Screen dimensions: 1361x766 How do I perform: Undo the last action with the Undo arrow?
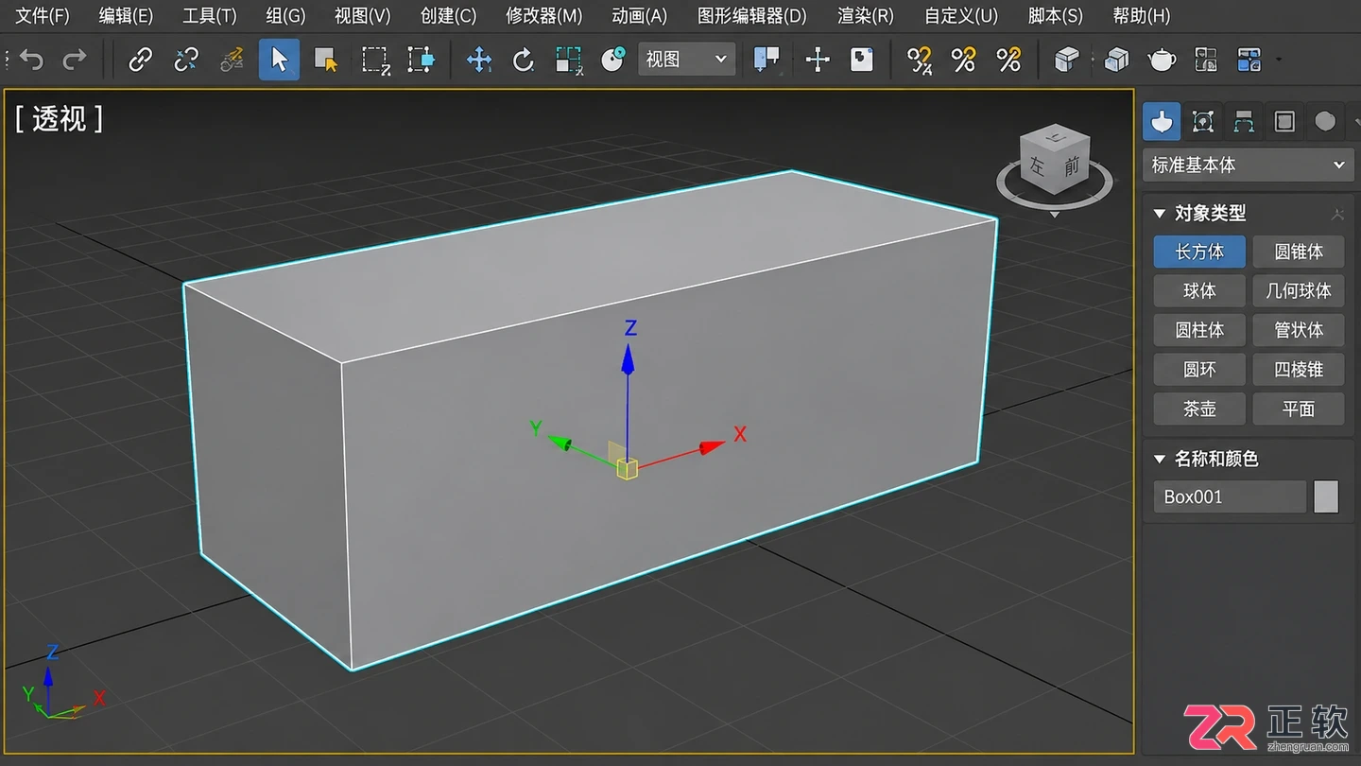32,60
